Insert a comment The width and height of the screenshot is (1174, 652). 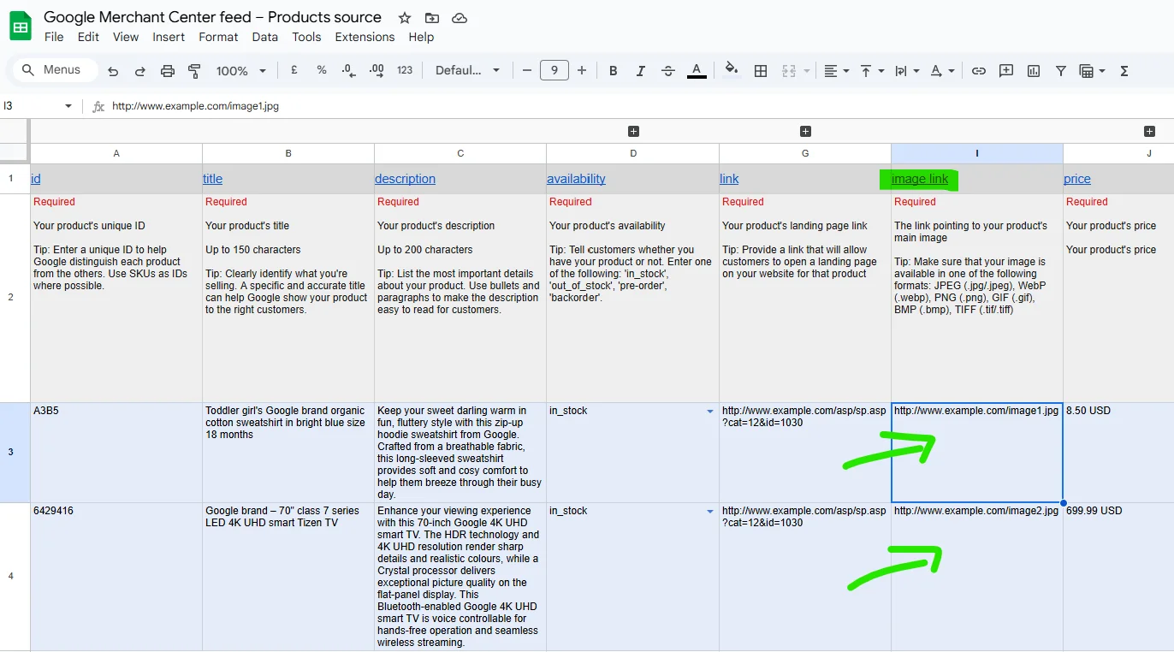coord(1006,71)
